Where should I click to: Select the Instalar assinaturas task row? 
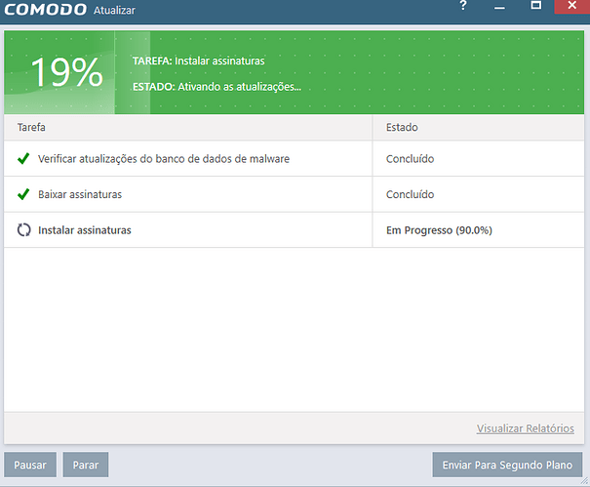coord(84,230)
